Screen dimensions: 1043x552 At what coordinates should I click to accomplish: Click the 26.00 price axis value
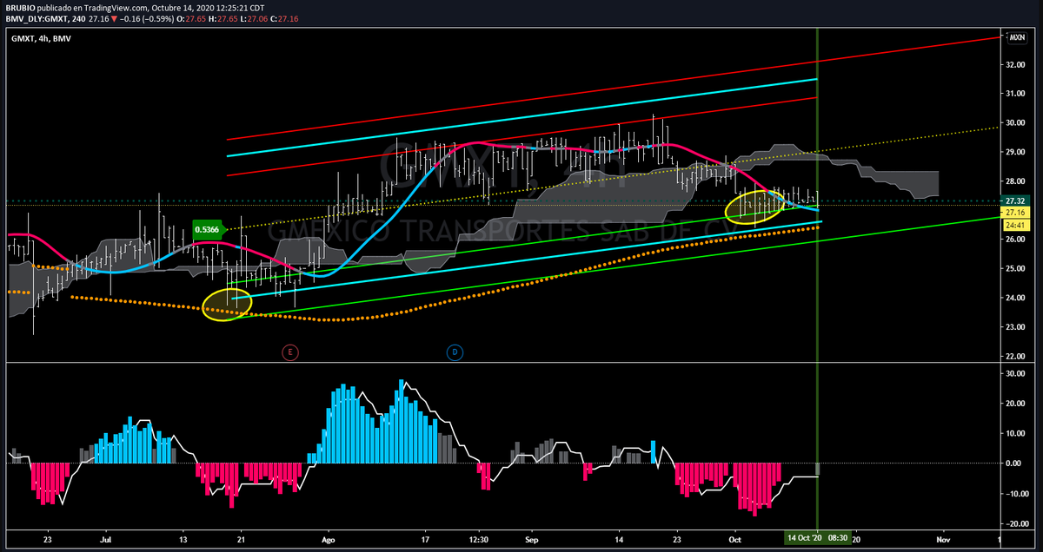[x=1016, y=240]
